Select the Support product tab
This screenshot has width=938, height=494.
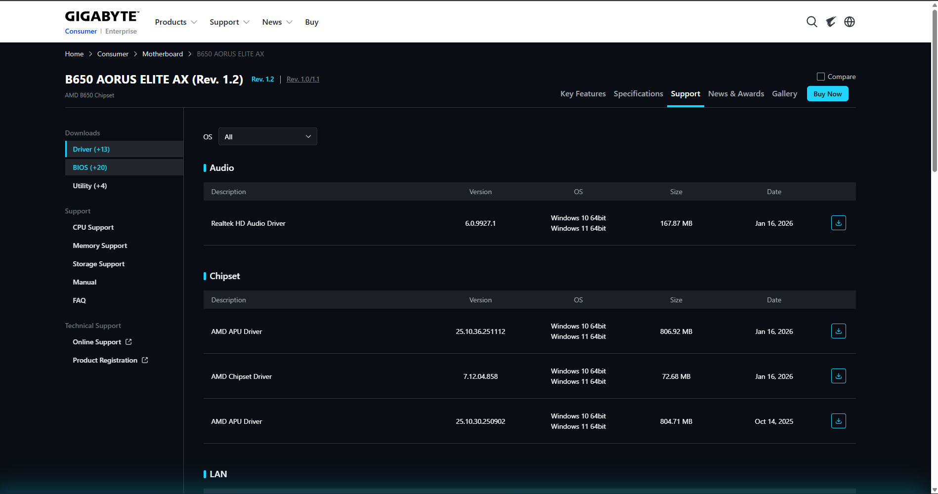point(685,94)
